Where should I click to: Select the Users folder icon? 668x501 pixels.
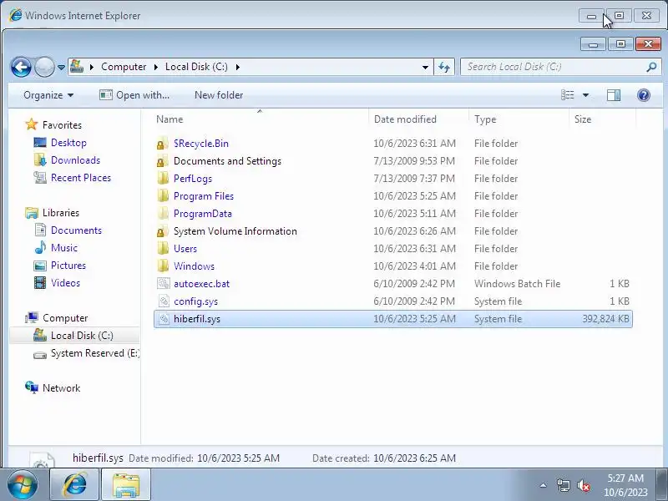(x=163, y=249)
